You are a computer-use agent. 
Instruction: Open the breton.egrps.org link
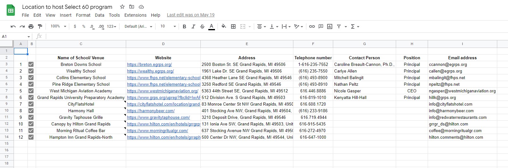150,64
